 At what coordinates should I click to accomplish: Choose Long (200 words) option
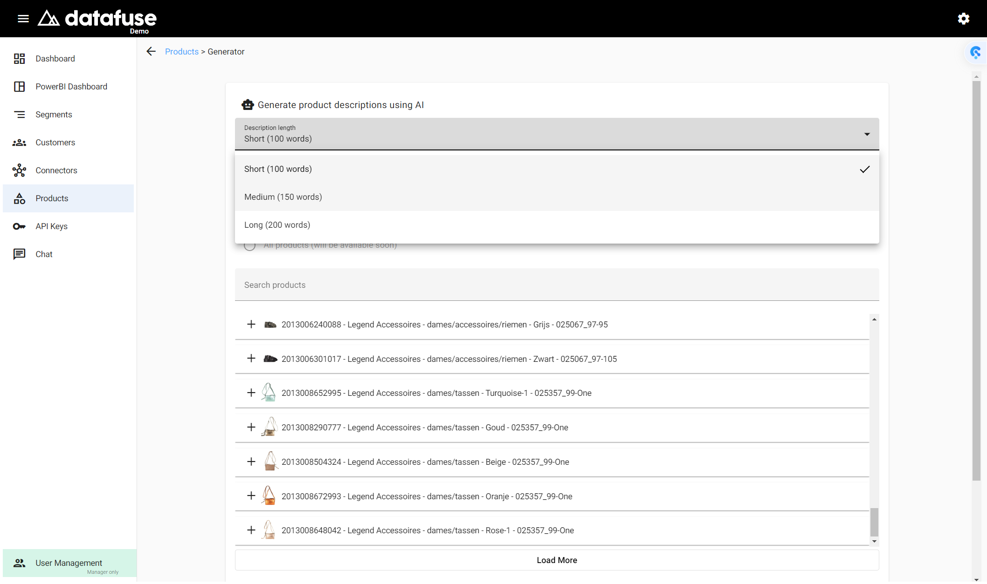[x=557, y=225]
